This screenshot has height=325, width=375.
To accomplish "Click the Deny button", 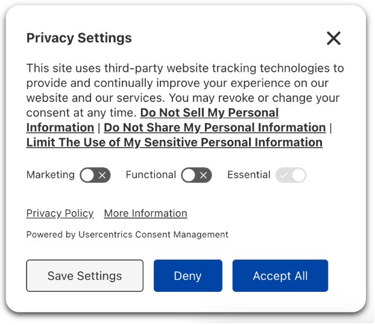I will 188,276.
